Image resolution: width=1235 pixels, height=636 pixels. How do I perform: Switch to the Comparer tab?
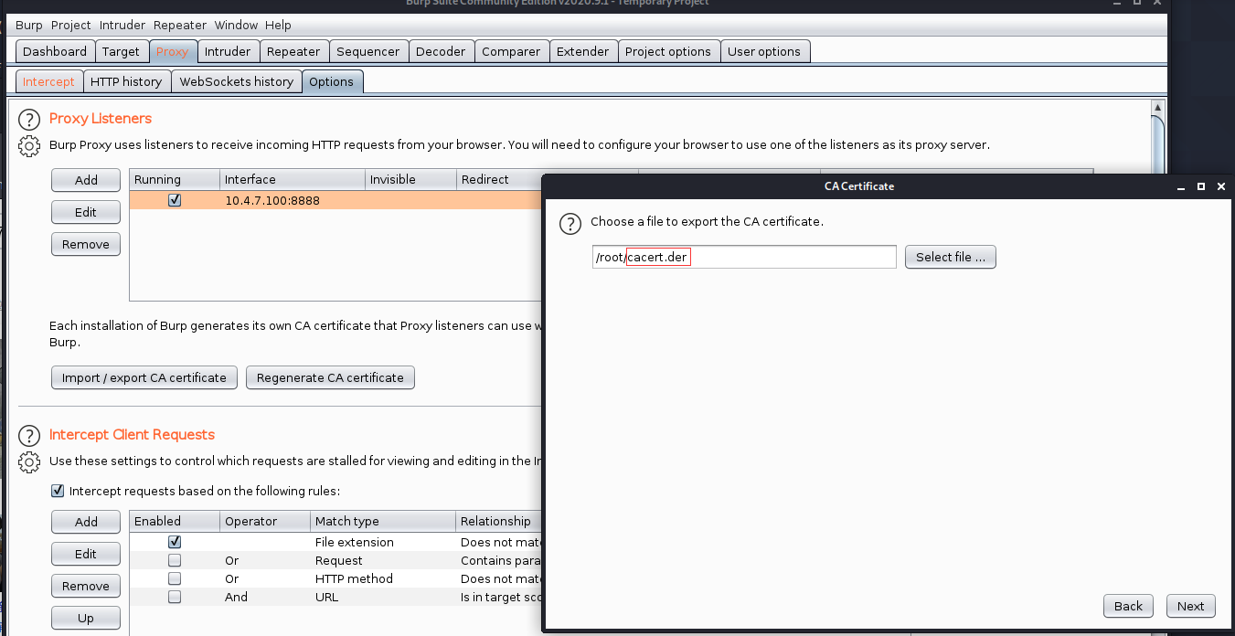pyautogui.click(x=511, y=51)
